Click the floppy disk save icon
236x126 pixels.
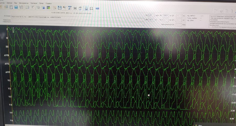(60, 8)
